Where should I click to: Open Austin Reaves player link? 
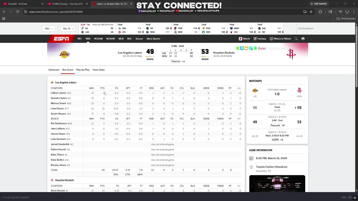[58, 114]
